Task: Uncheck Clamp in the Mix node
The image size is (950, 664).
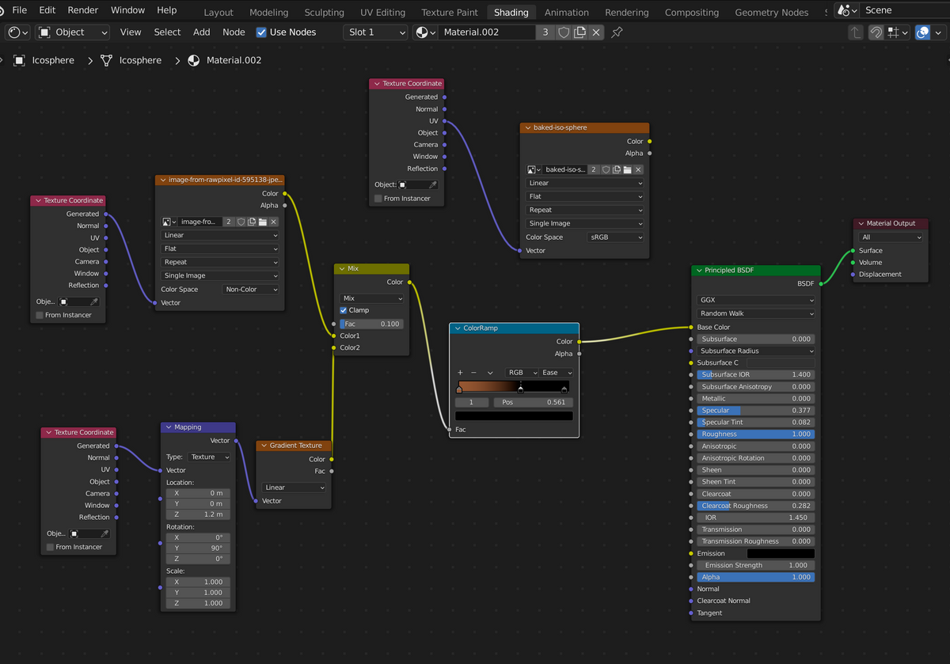Action: [x=344, y=310]
